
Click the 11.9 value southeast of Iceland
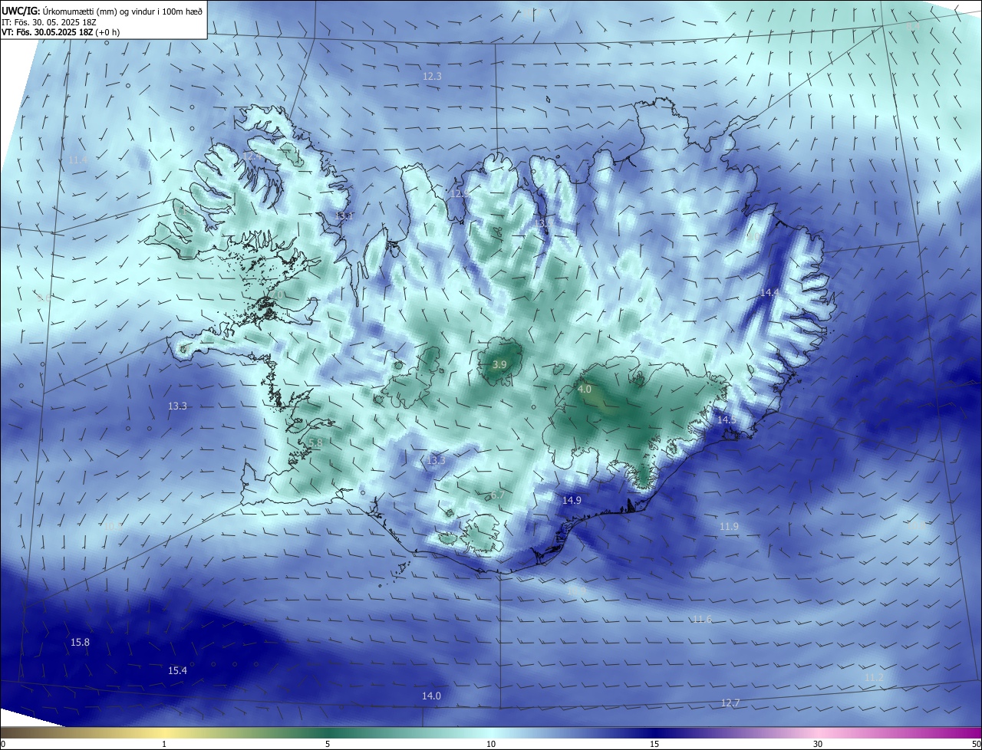point(729,527)
